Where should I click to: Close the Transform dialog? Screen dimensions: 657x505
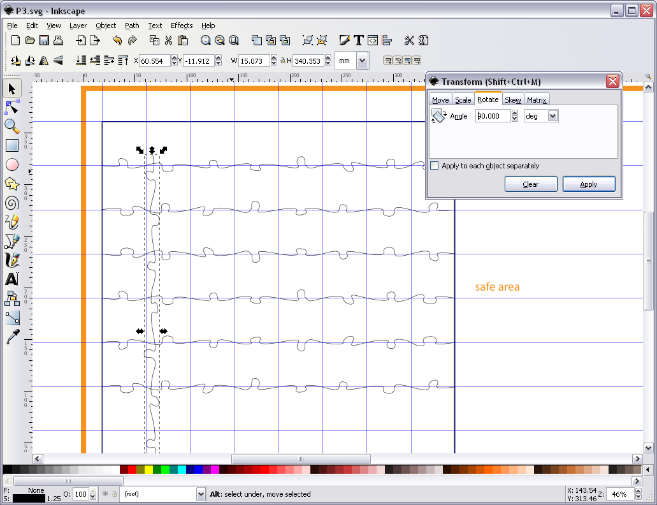click(x=612, y=82)
